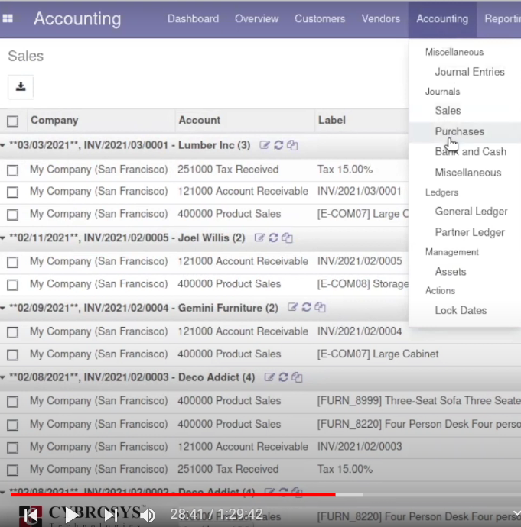Screen dimensions: 521x527
Task: Toggle the select-all checkbox in table header
Action: [13, 121]
